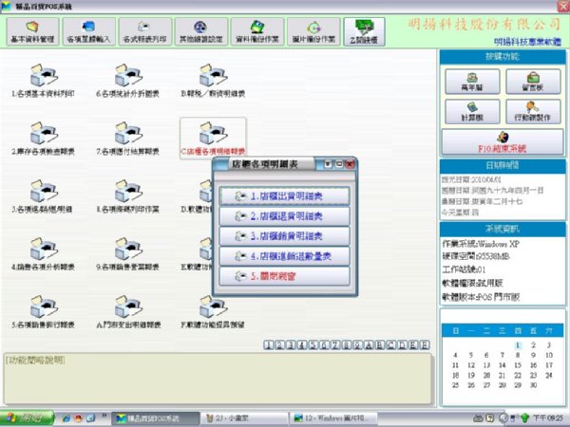Click 5.關閉視窗 to close popup
Viewport: 570px width, 427px height.
(285, 276)
